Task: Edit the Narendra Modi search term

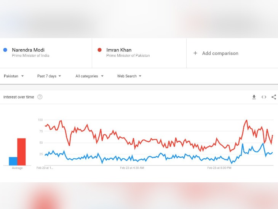Action: pos(28,50)
